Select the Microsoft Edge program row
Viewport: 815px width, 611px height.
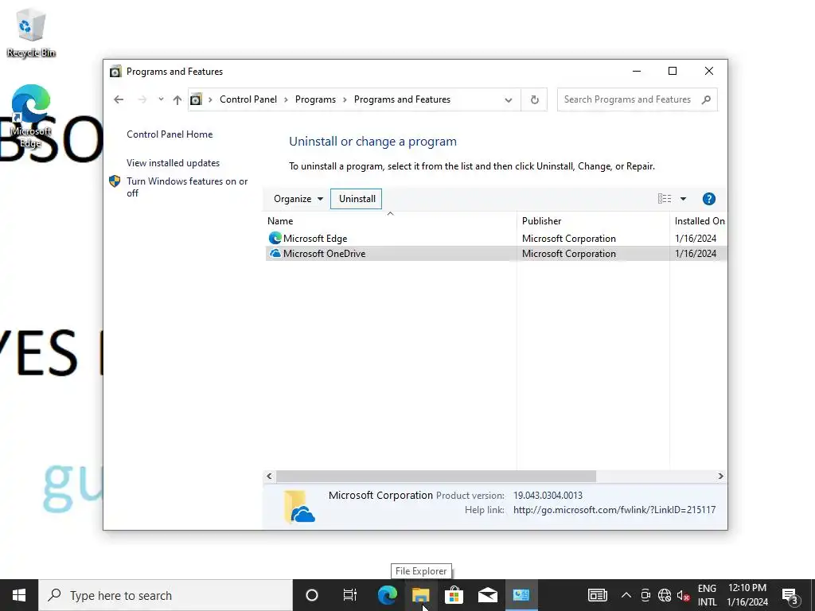click(x=496, y=239)
